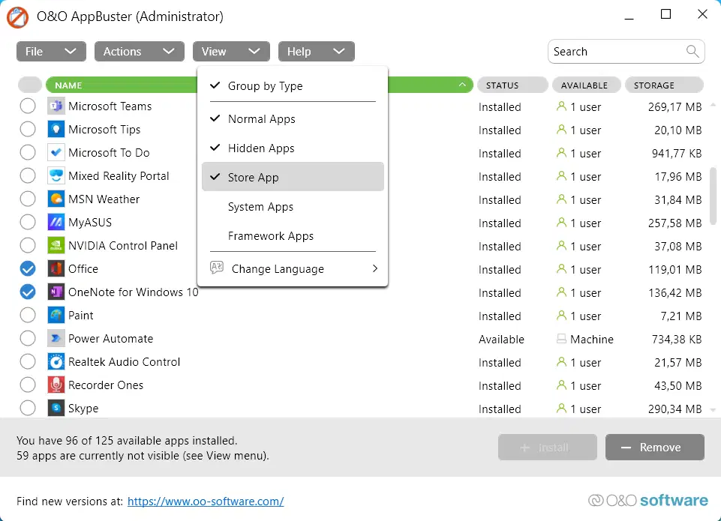
Task: Toggle Hidden Apps menu entry
Action: coord(261,148)
